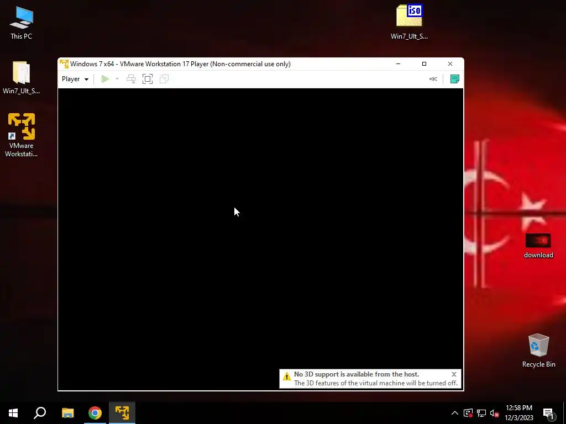
Task: Expand the power options dropdown arrow
Action: pos(117,79)
